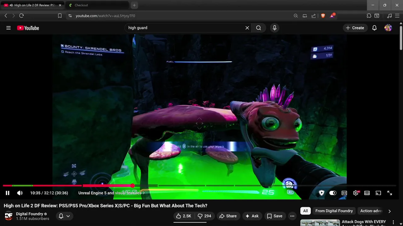Open options for Attack Dogs video
The height and width of the screenshot is (226, 403).
click(x=393, y=222)
